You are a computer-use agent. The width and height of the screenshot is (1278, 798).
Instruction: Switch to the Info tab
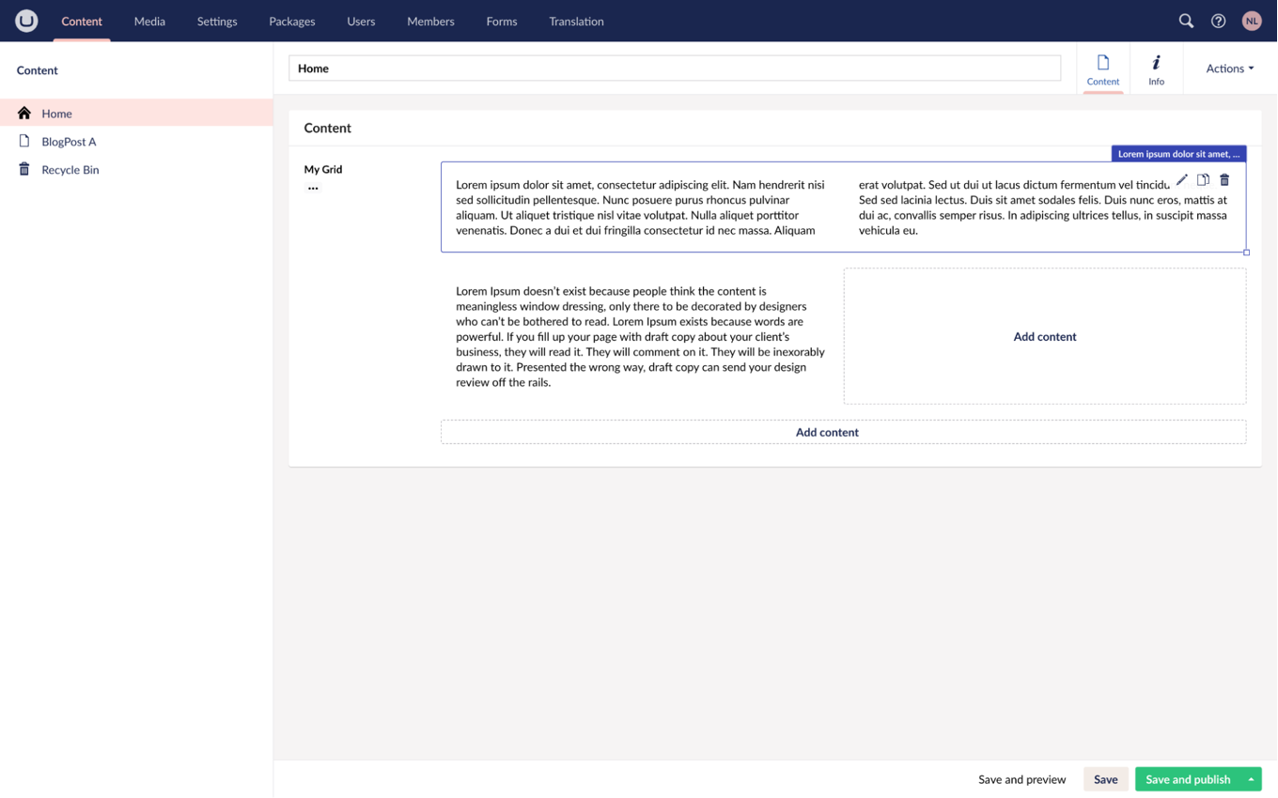click(x=1156, y=69)
